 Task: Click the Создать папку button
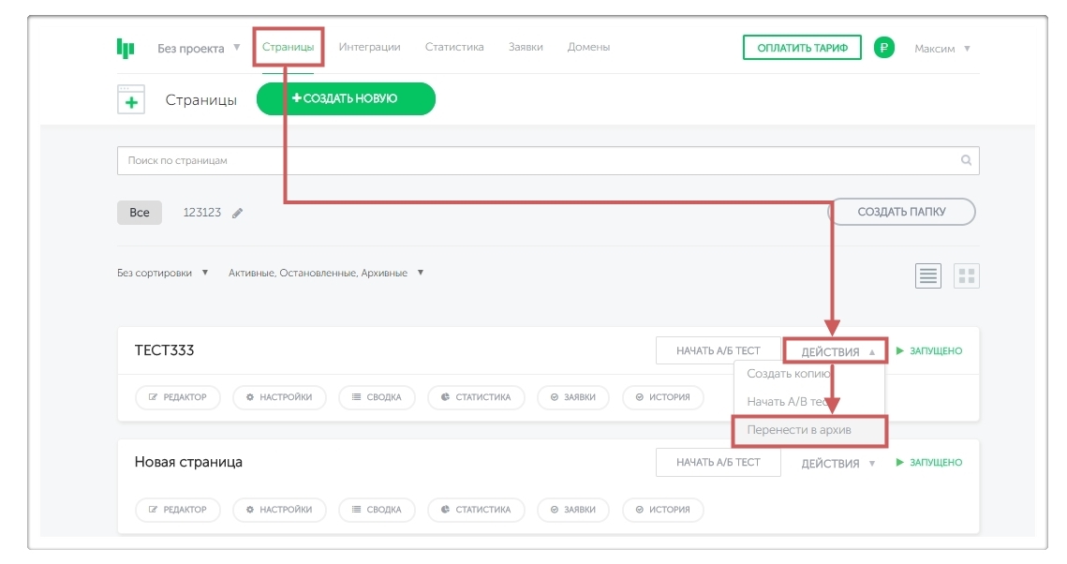pos(901,212)
